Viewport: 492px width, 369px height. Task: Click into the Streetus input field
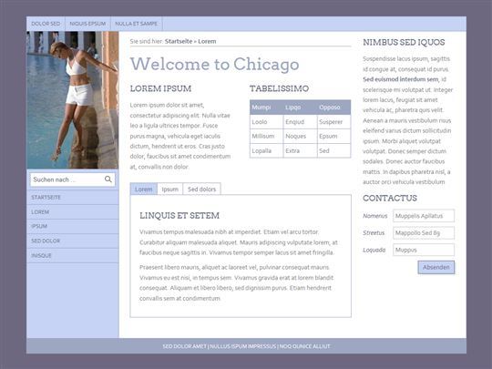tap(424, 233)
